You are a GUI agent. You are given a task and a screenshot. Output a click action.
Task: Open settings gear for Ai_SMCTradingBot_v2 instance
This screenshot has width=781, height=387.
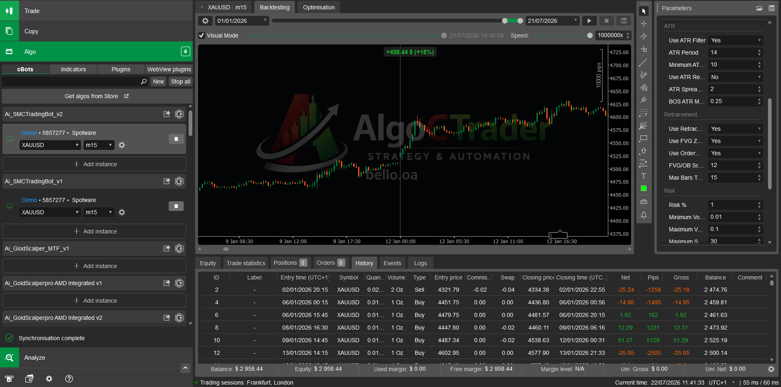(122, 145)
